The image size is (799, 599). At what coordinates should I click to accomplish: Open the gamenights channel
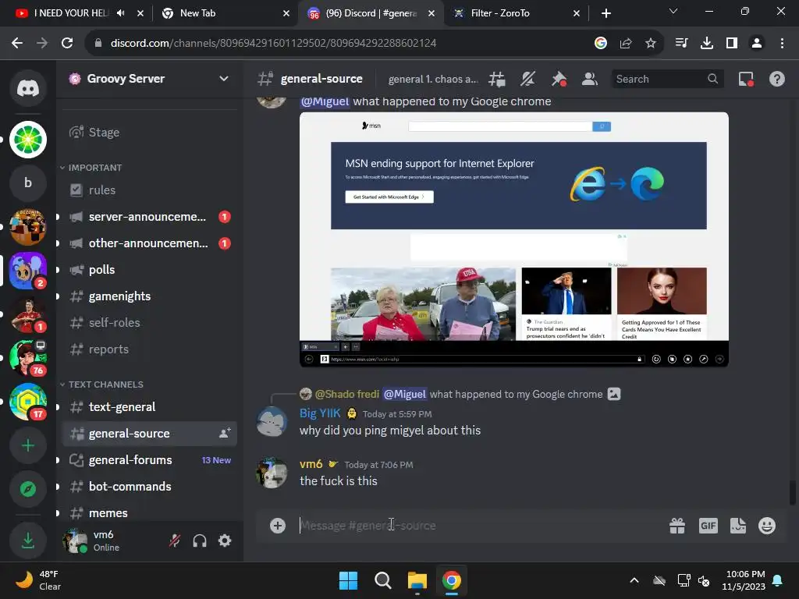(x=149, y=296)
